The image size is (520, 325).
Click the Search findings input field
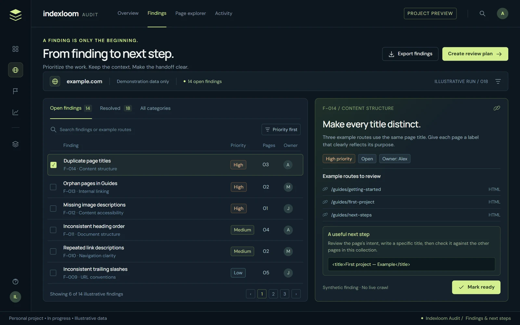click(x=153, y=129)
